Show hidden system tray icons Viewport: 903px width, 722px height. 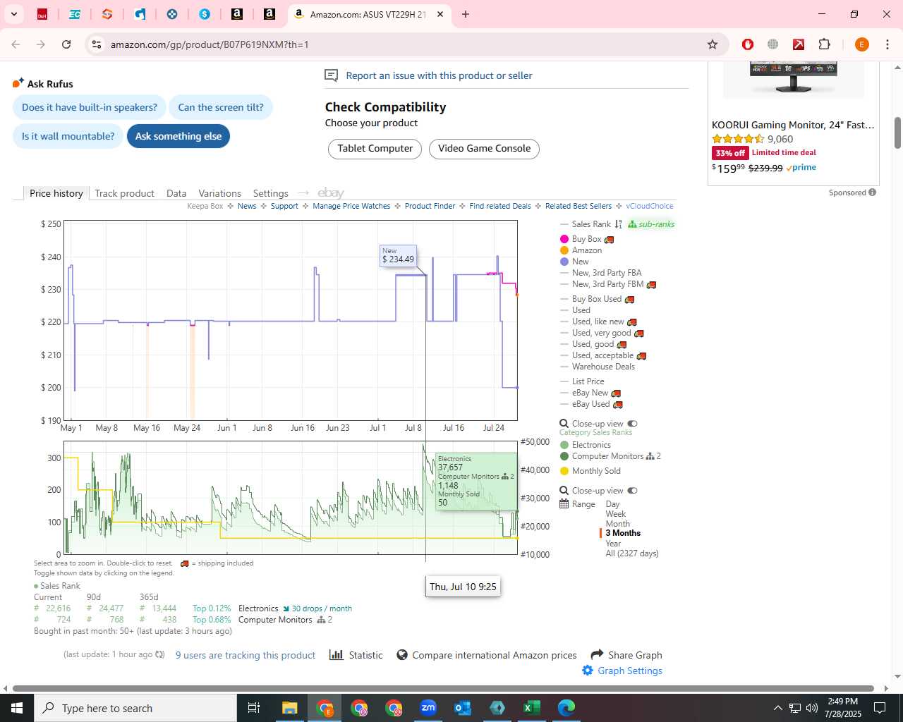777,708
